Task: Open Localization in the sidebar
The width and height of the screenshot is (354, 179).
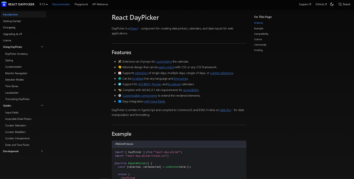Action: (x=12, y=93)
